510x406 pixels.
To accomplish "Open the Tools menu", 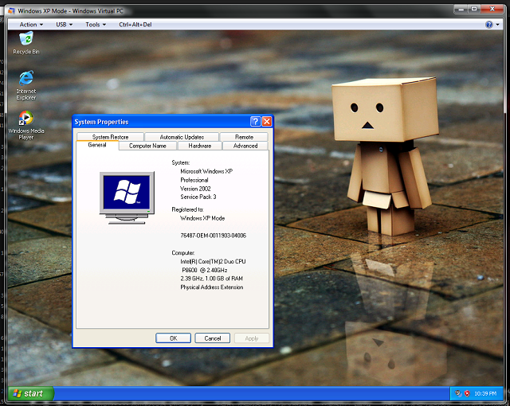I will pyautogui.click(x=96, y=25).
